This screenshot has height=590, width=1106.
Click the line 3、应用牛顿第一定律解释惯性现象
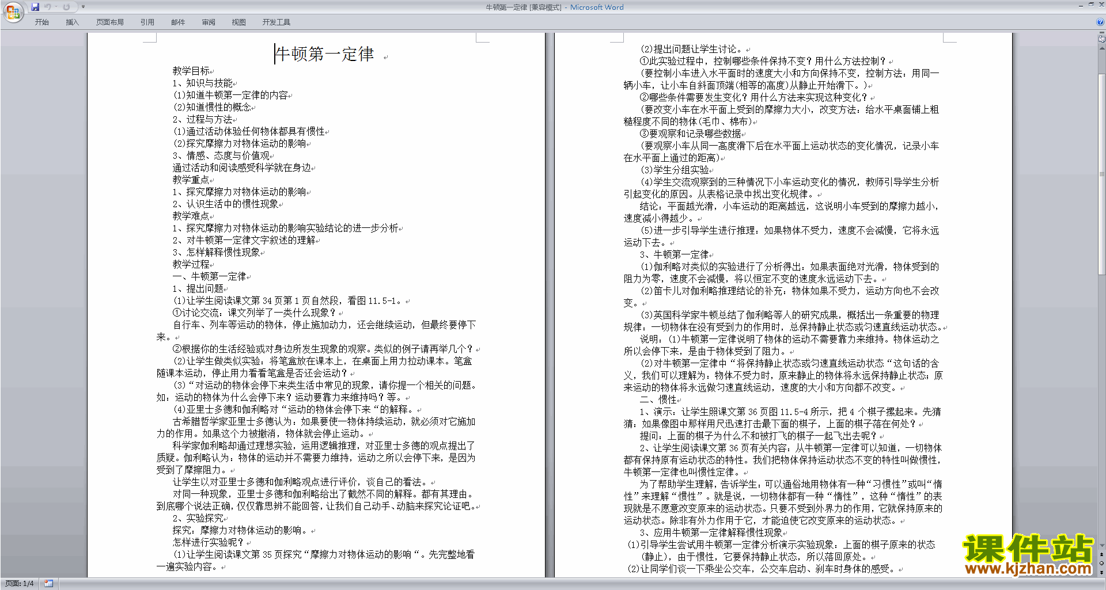[x=711, y=532]
